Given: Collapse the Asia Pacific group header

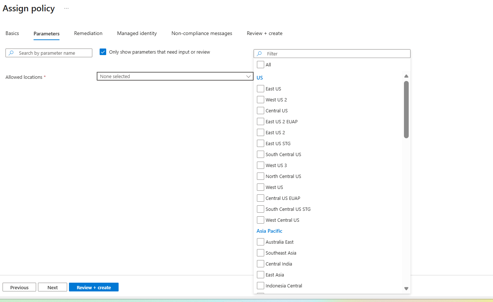Looking at the screenshot, I should coord(269,231).
